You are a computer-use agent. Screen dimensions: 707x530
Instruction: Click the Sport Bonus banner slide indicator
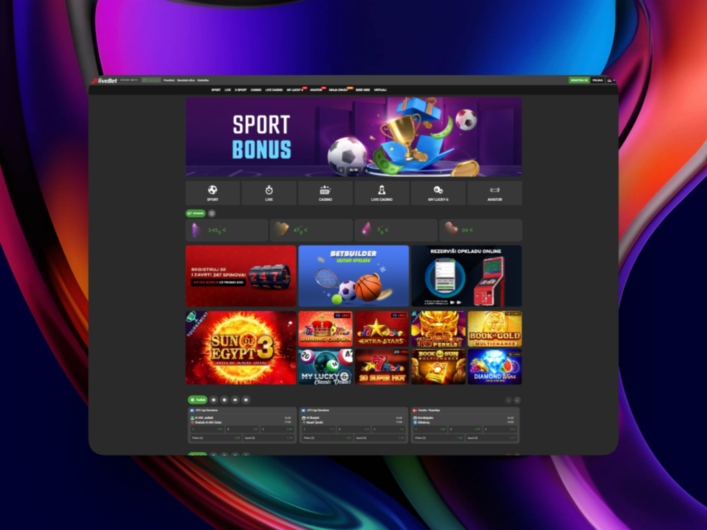pyautogui.click(x=353, y=169)
